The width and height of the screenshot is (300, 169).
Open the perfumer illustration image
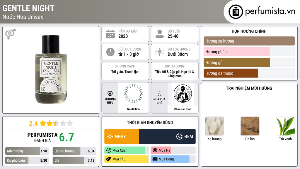tap(183, 94)
